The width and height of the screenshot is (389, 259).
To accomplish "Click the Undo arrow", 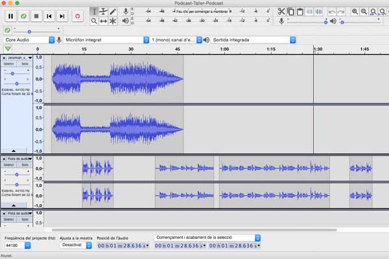I will [x=332, y=12].
